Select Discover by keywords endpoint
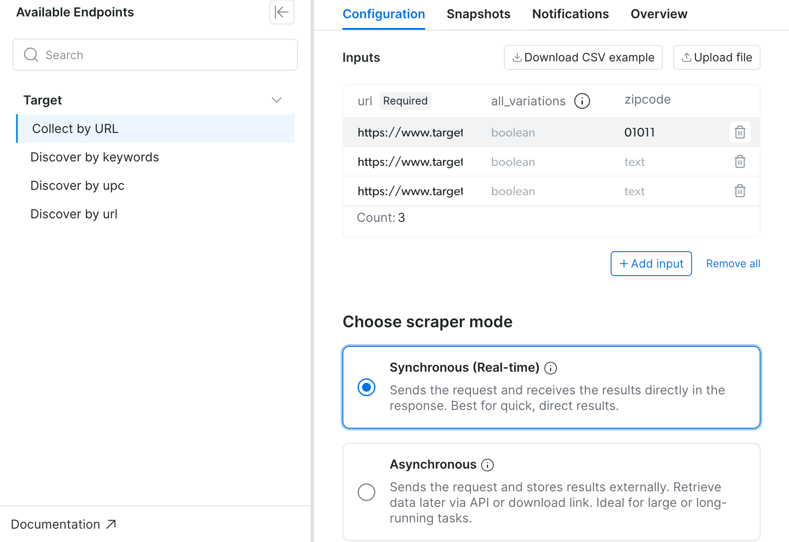Viewport: 789px width, 542px height. point(95,157)
